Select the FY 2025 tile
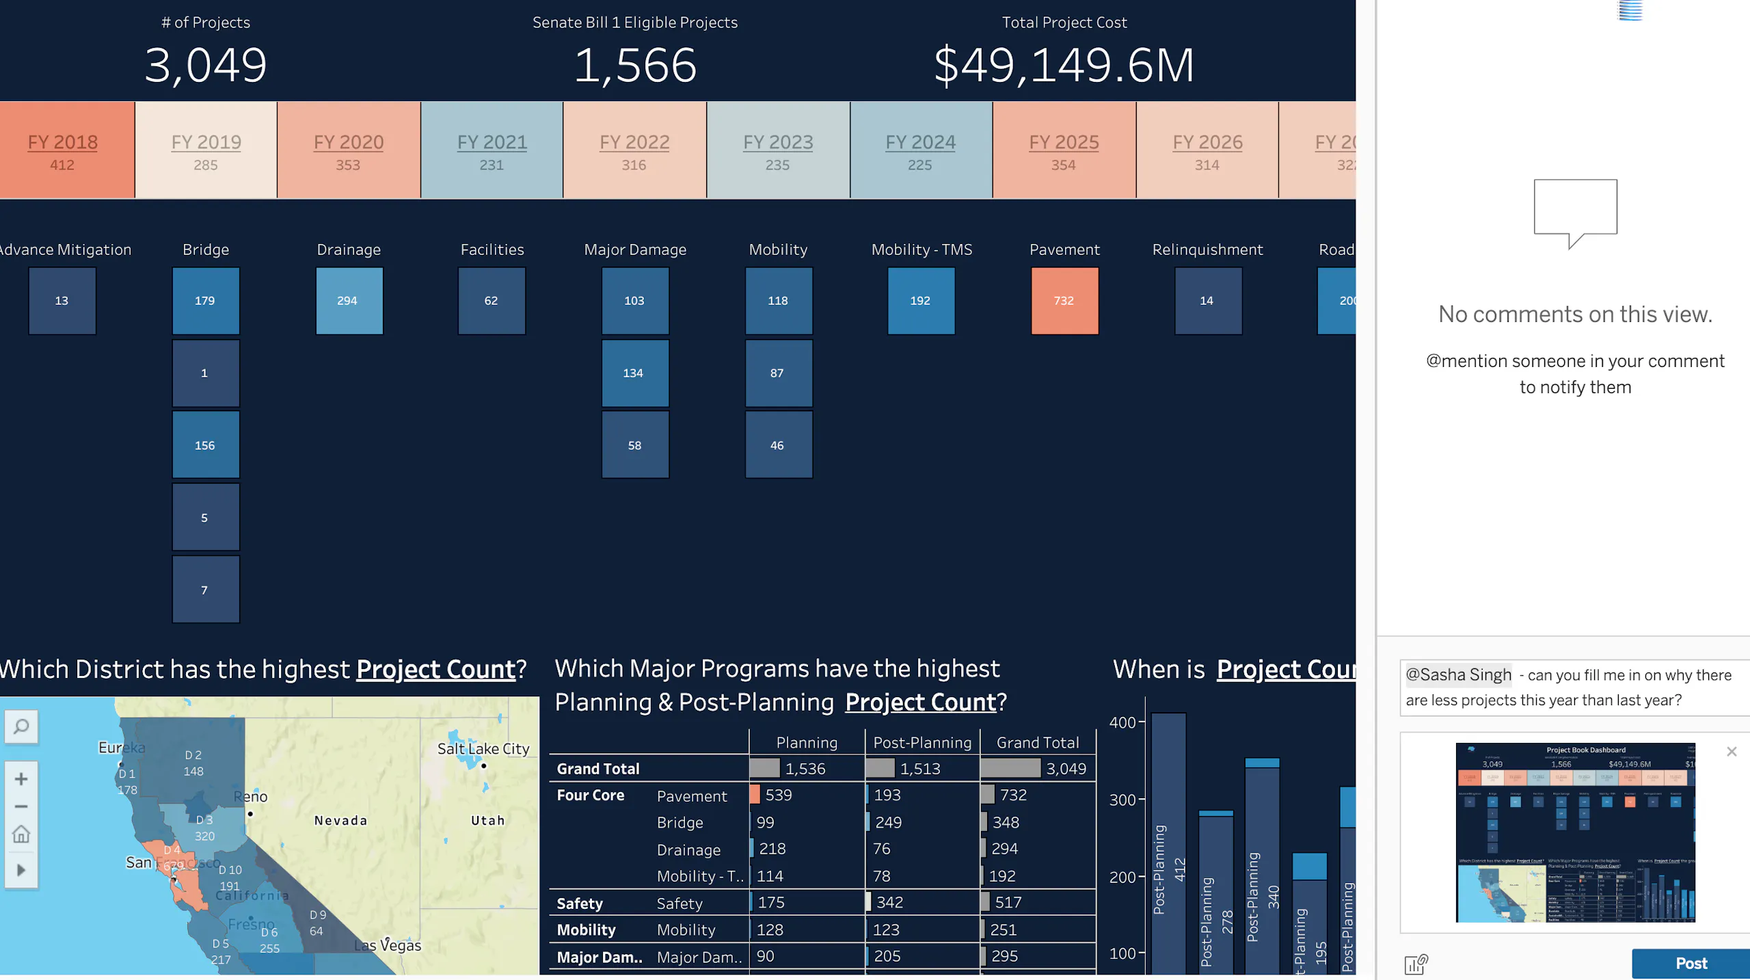 coord(1064,150)
